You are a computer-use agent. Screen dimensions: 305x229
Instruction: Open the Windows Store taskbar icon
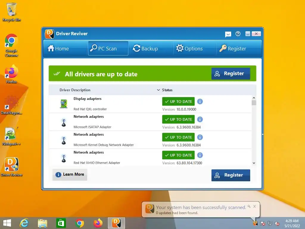[61, 223]
